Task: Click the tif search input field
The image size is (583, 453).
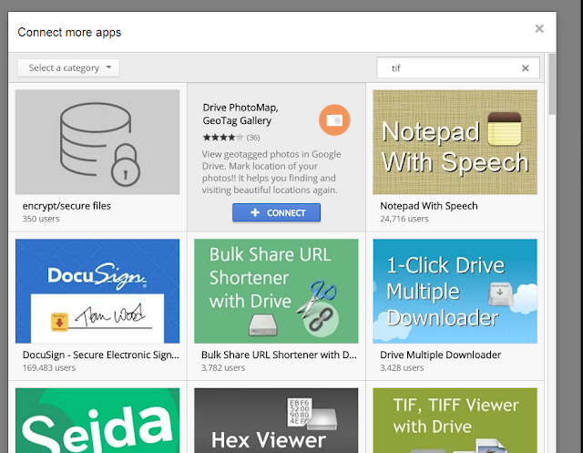Action: 458,67
